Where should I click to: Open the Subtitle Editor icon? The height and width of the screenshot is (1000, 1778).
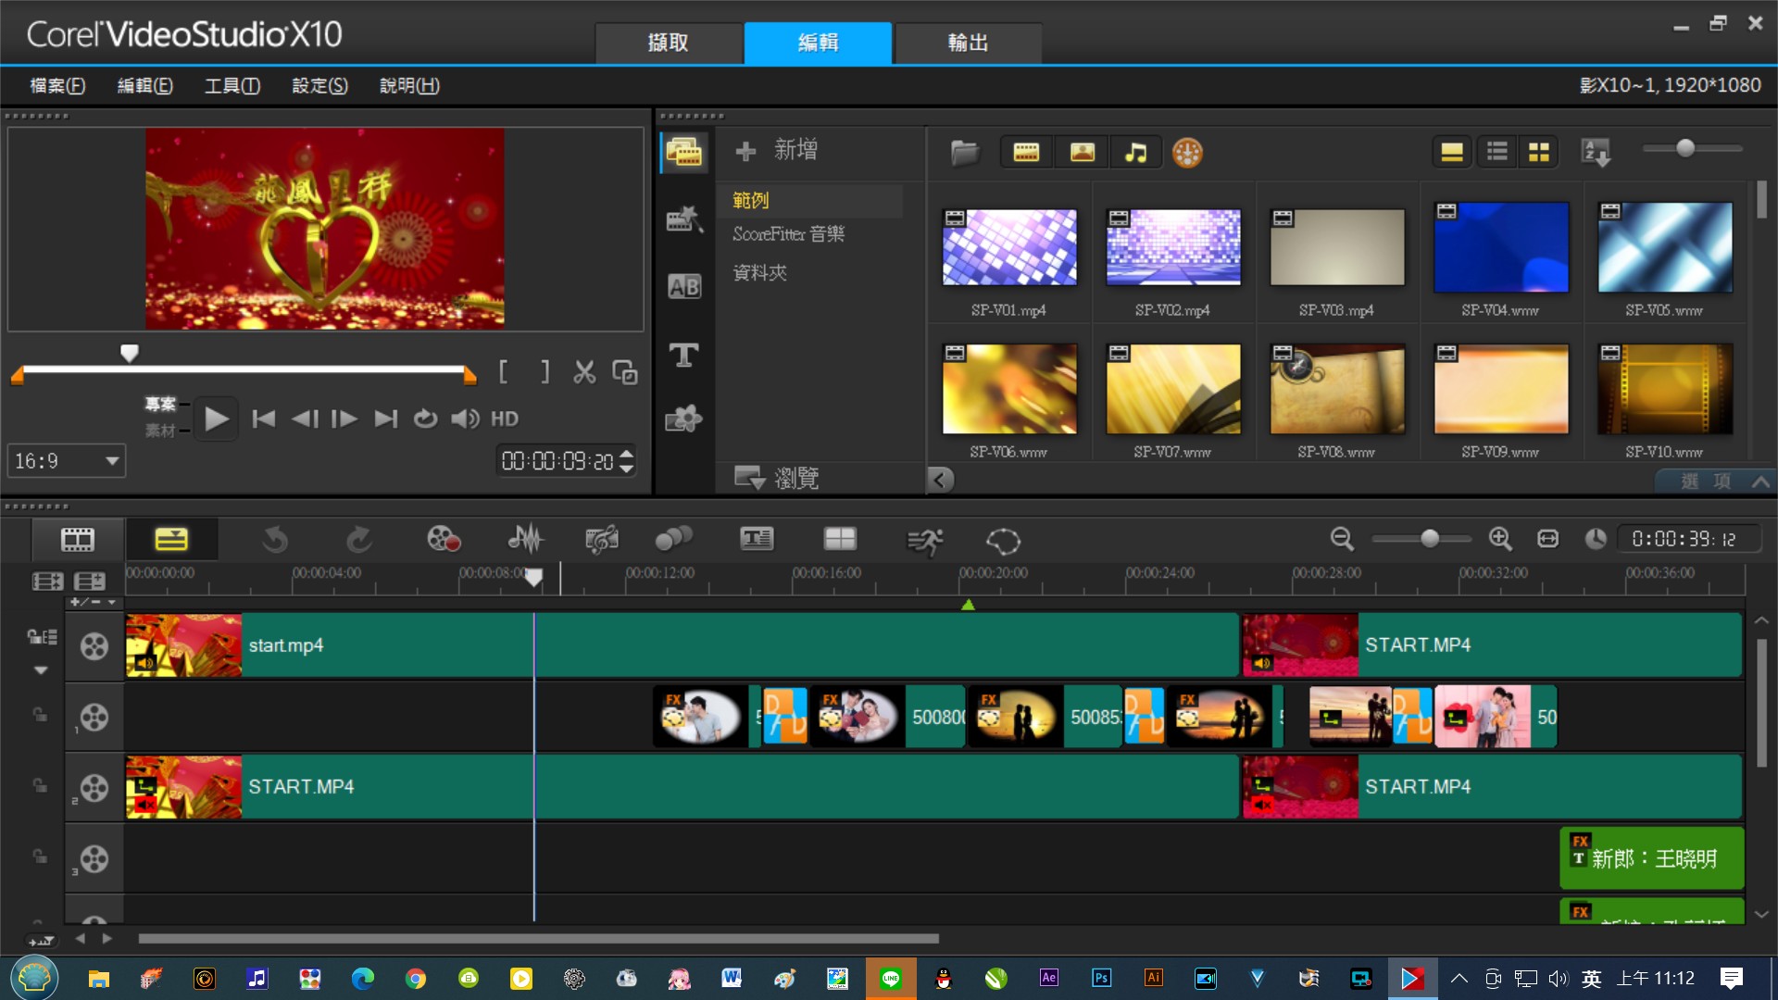[x=757, y=540]
